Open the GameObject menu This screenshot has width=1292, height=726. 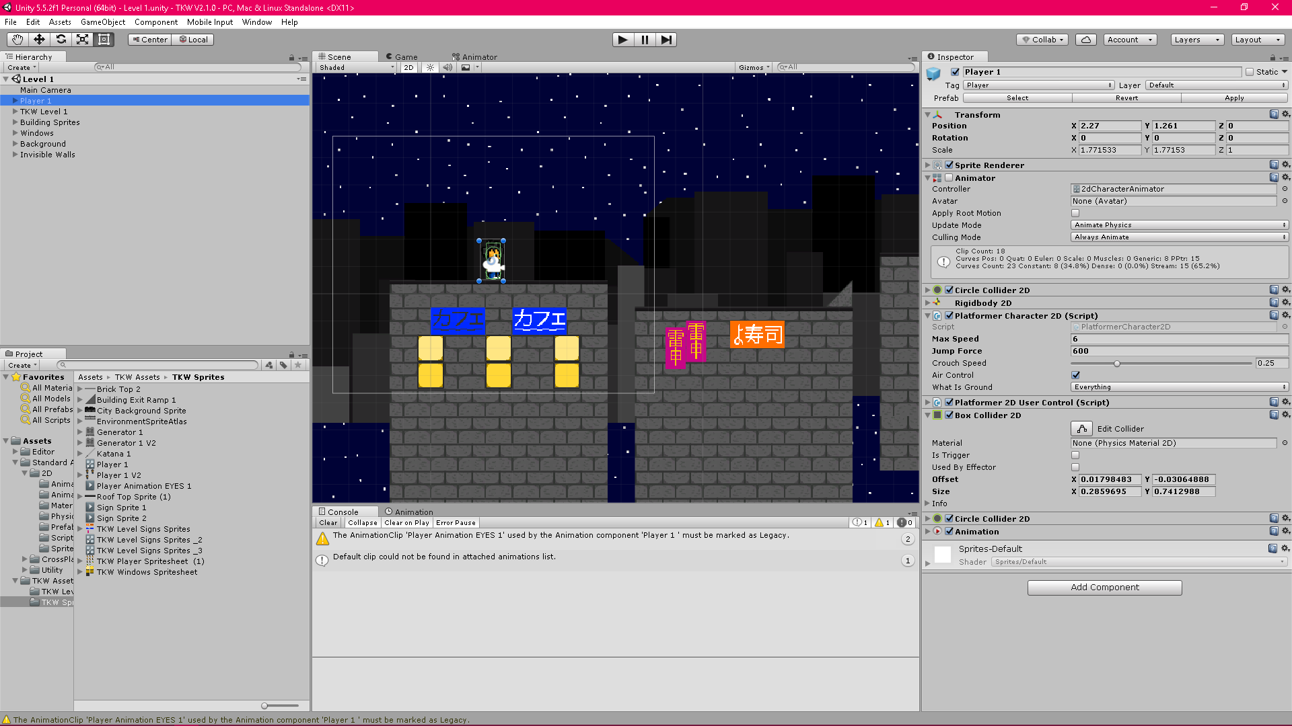click(x=102, y=22)
